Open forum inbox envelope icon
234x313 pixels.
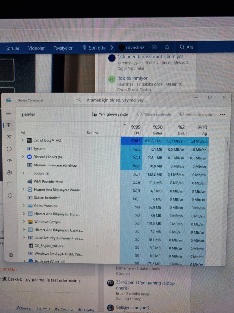tap(154, 47)
